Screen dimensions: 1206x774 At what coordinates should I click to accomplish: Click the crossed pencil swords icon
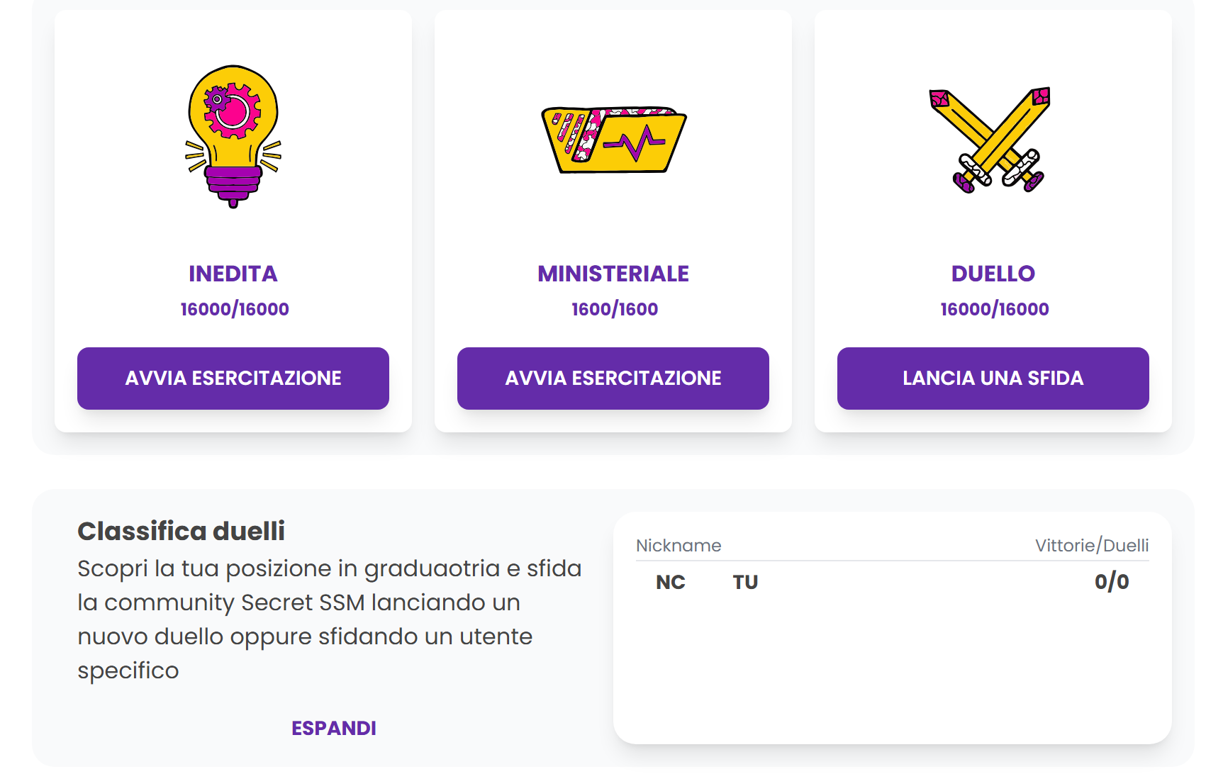pos(990,140)
